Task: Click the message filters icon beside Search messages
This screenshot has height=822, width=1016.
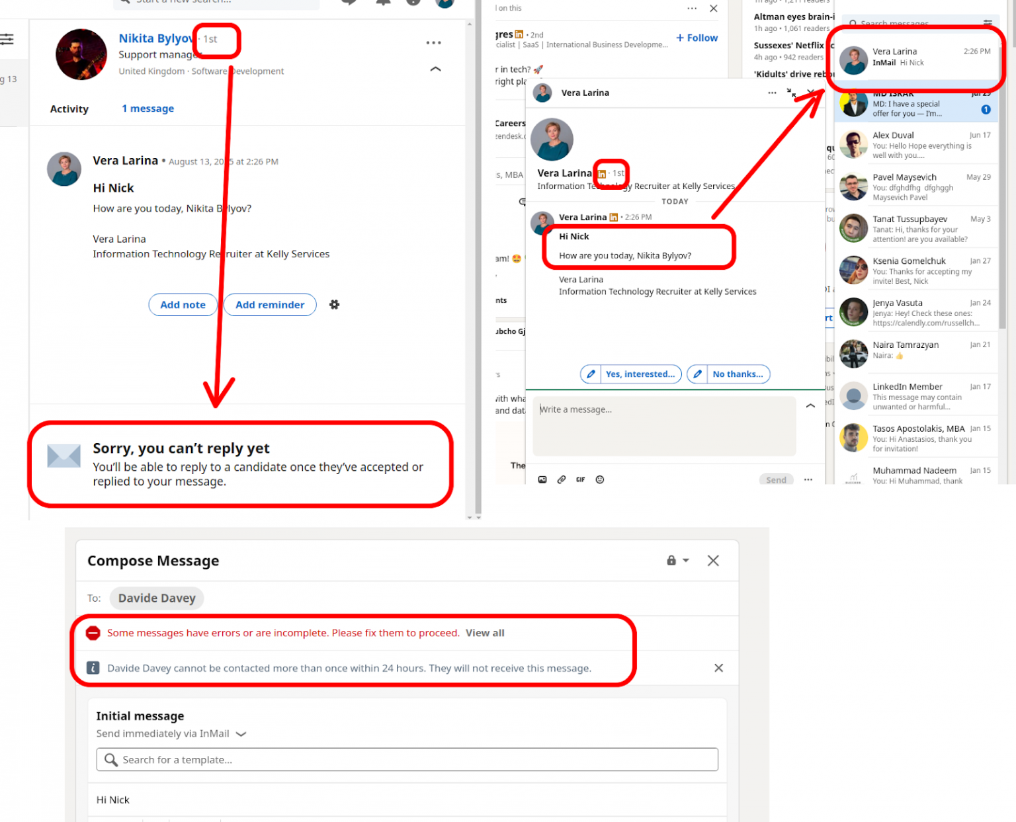Action: [988, 22]
